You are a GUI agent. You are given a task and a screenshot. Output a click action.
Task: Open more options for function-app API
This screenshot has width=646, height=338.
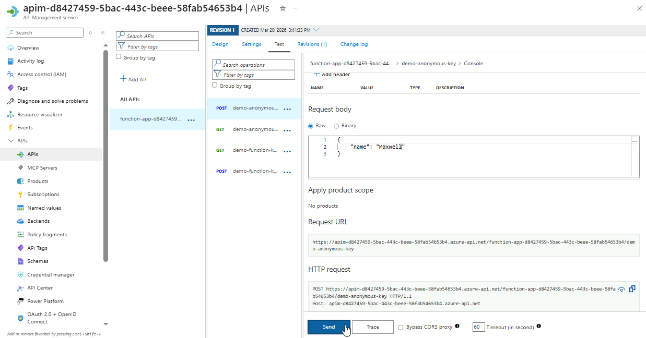191,120
